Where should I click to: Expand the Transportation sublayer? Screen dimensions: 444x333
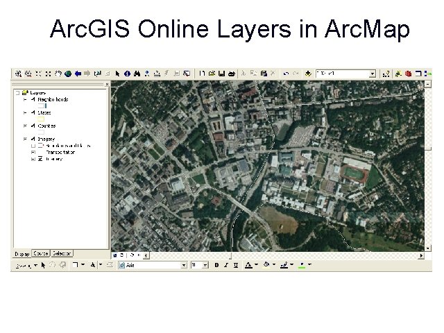[33, 153]
